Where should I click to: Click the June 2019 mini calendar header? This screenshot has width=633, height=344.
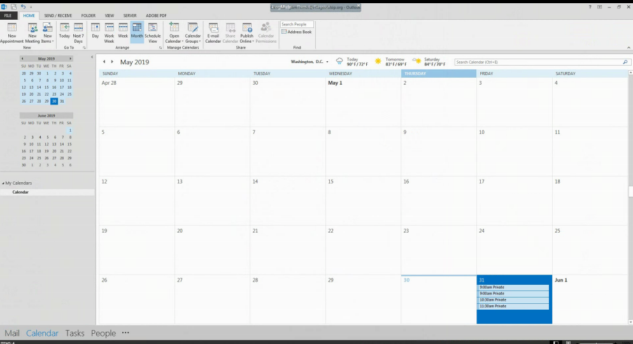[x=46, y=115]
